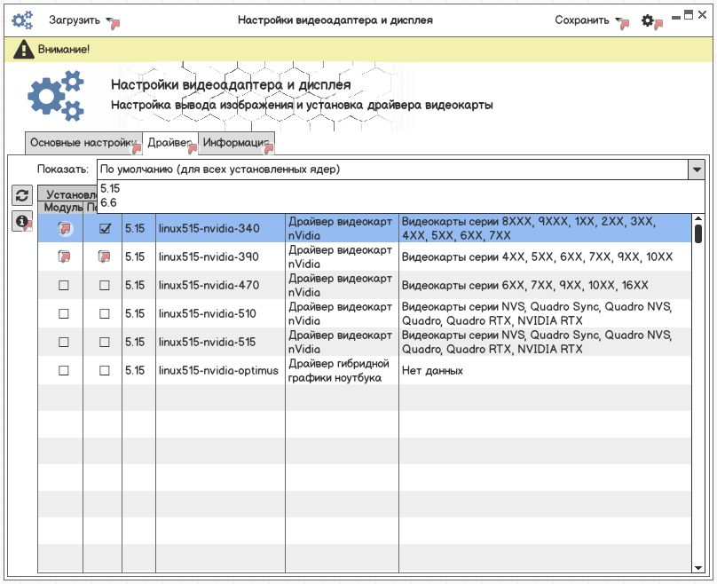Open the info icon beside the table
This screenshot has height=584, width=717.
[x=22, y=222]
